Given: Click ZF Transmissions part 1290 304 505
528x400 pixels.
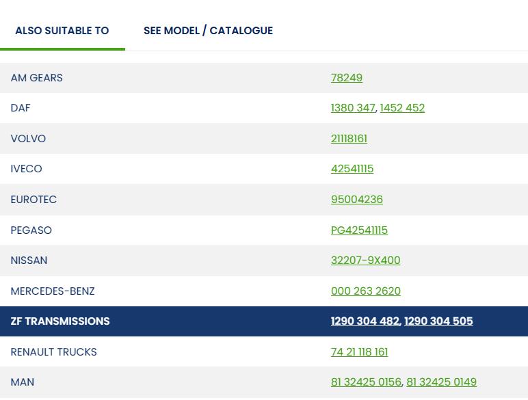Looking at the screenshot, I should (x=438, y=321).
